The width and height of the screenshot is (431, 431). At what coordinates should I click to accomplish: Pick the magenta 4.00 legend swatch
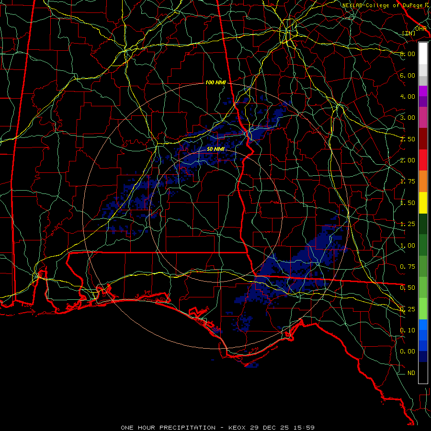click(423, 91)
